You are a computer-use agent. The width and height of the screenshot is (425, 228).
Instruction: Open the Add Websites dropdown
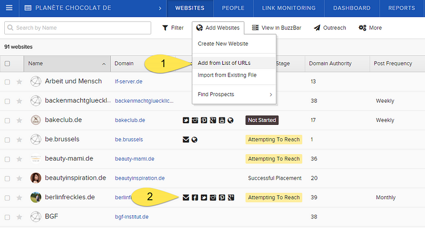pos(218,28)
